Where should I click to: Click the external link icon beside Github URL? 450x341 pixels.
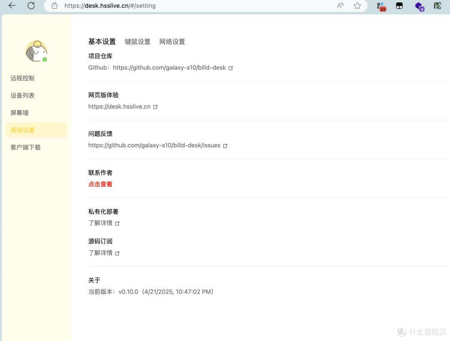[x=230, y=68]
